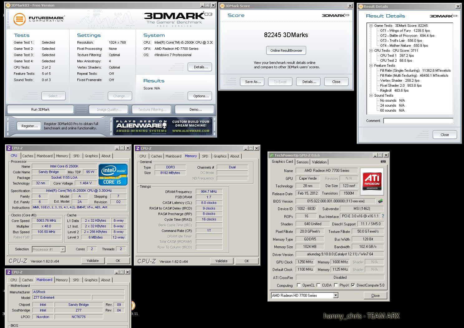Select the About tab in CPU-Z CPU window
This screenshot has height=328, width=464.
tap(106, 156)
